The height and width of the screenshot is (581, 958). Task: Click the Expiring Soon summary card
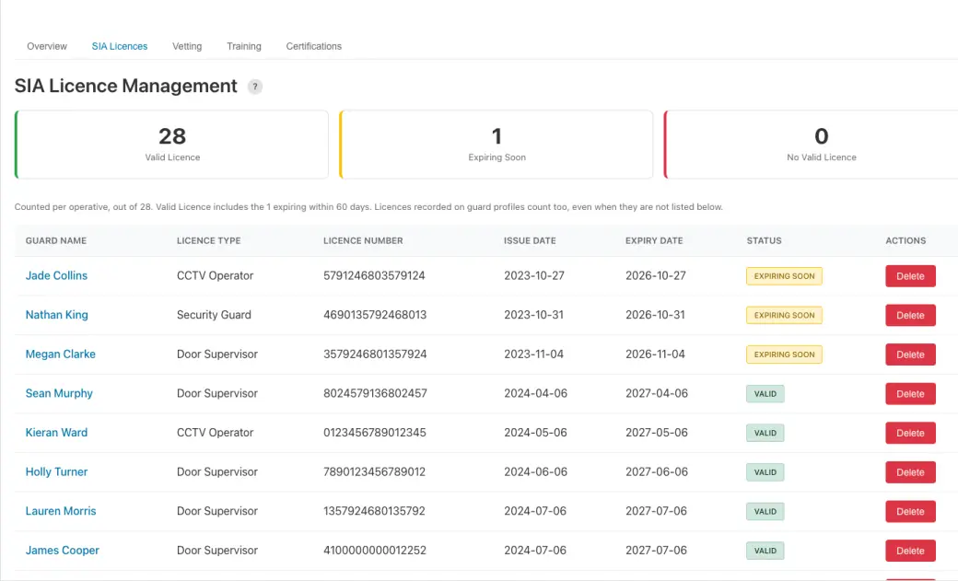(x=497, y=145)
